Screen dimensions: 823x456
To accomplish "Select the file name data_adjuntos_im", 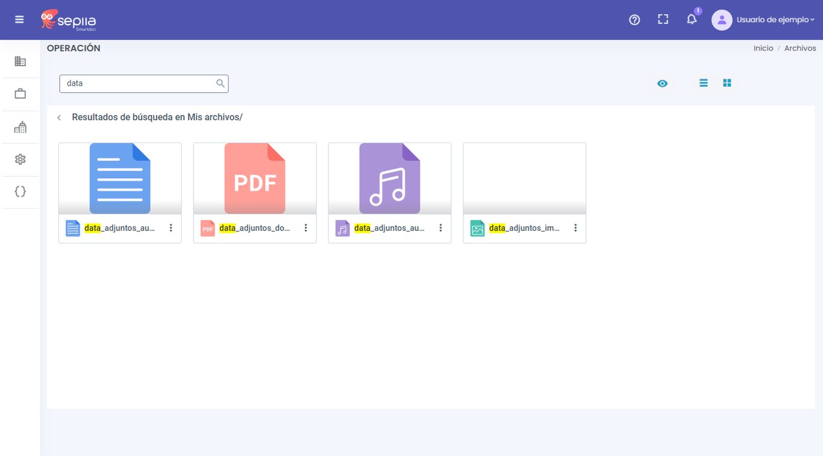I will click(x=525, y=229).
